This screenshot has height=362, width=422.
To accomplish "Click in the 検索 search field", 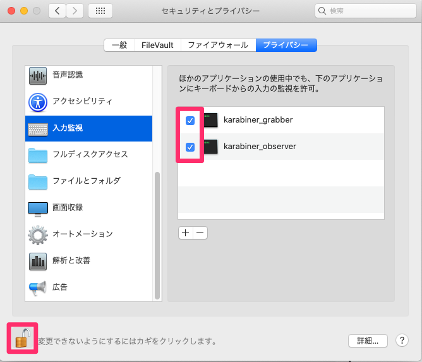I will (366, 11).
